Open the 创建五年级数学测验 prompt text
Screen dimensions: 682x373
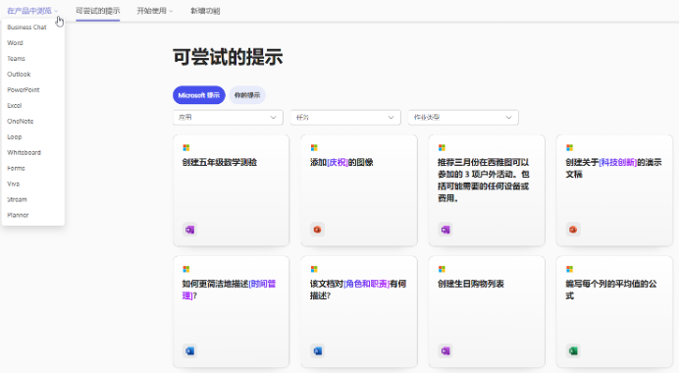220,162
